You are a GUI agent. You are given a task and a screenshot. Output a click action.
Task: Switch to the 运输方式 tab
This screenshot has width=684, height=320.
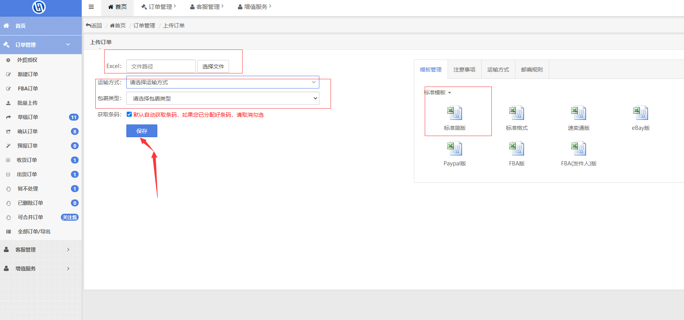[498, 70]
